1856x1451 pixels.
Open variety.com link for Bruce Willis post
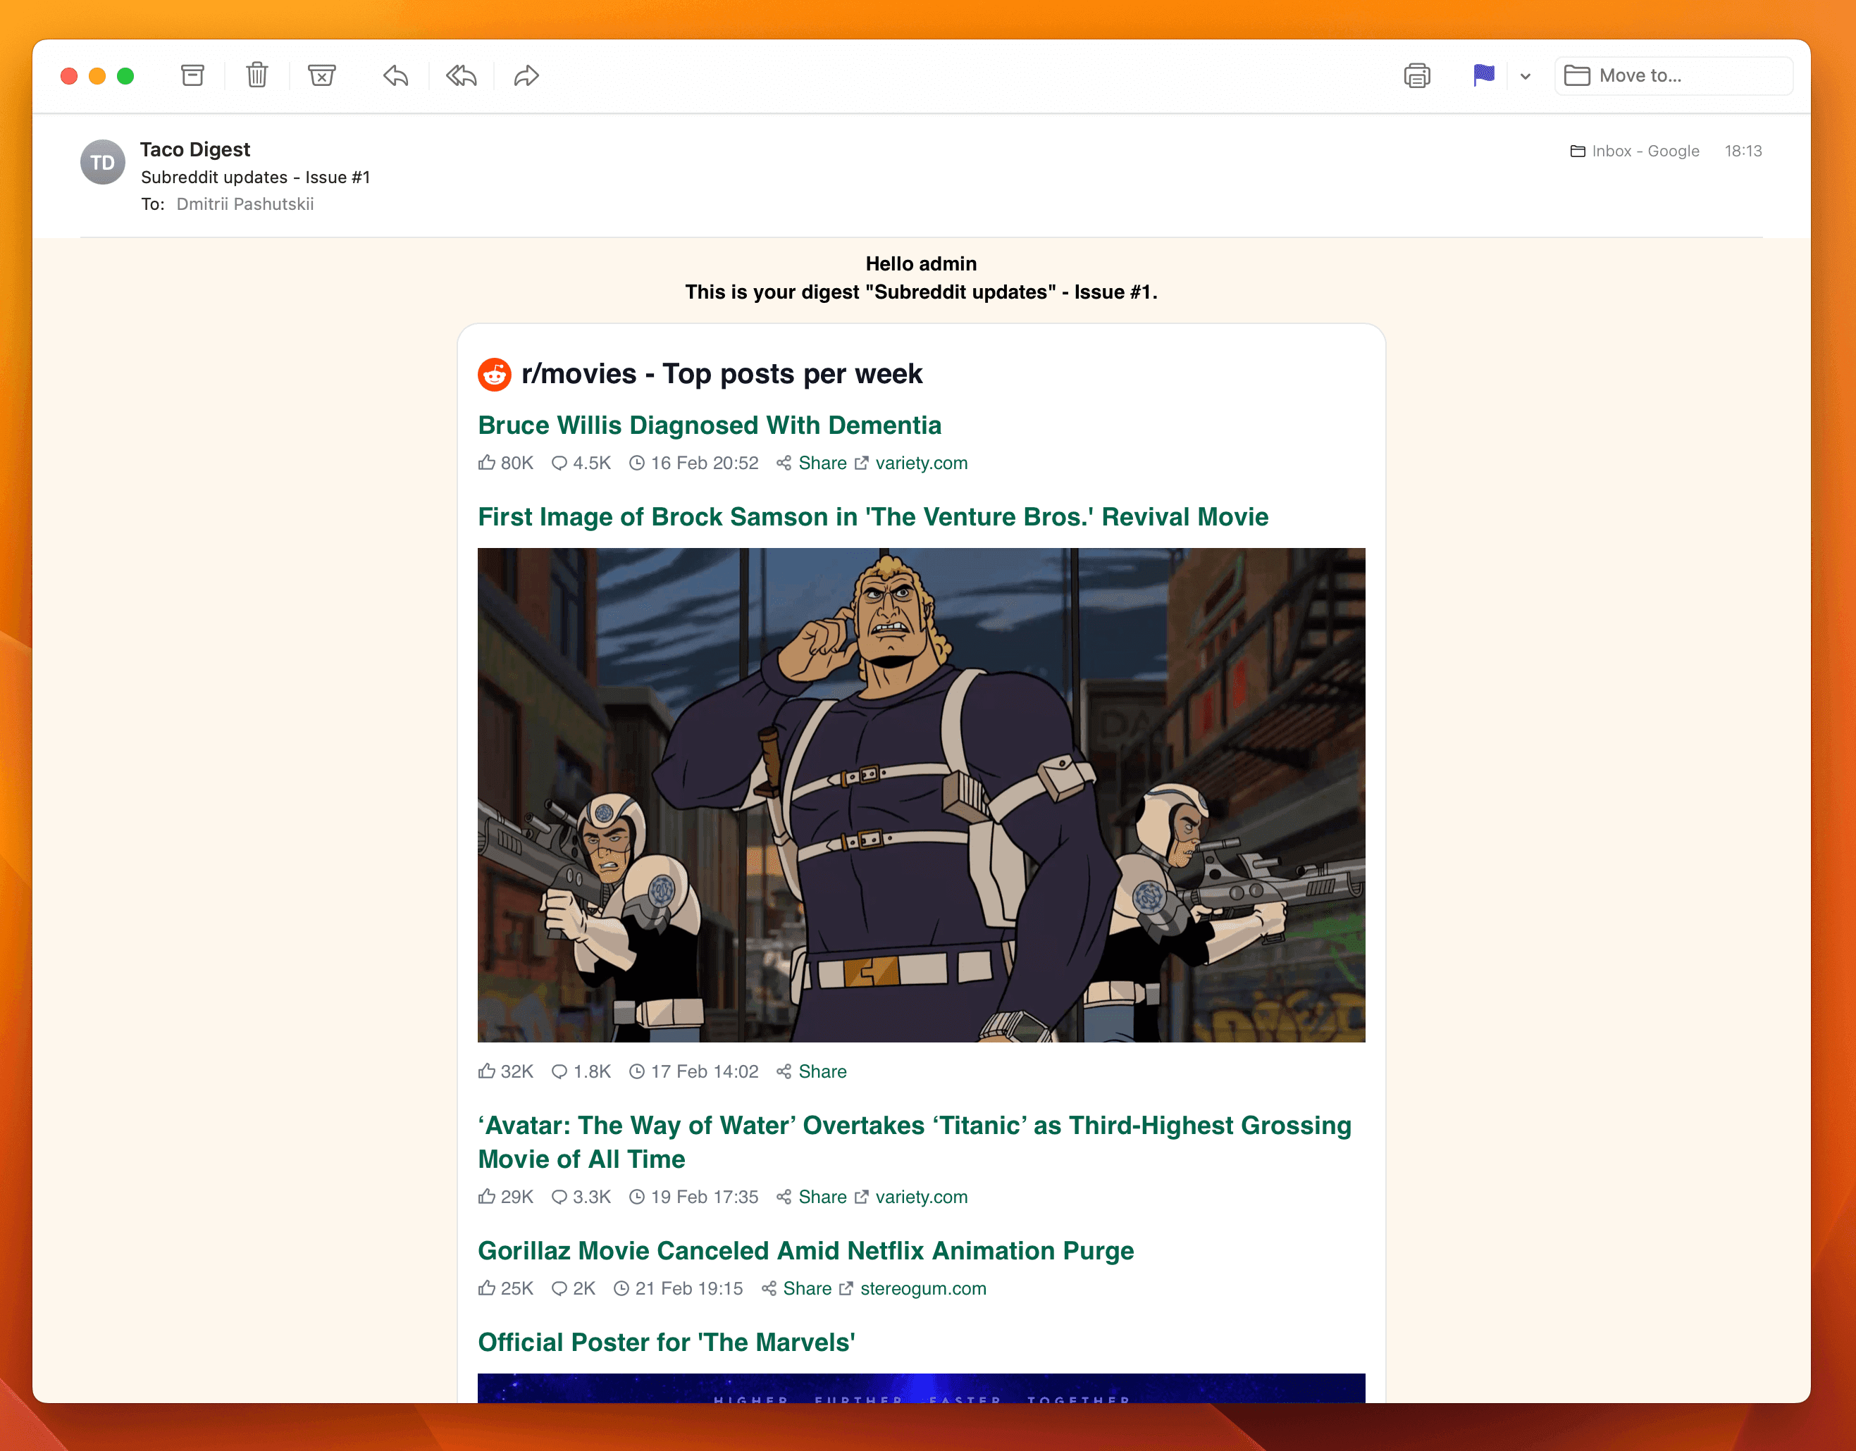922,463
